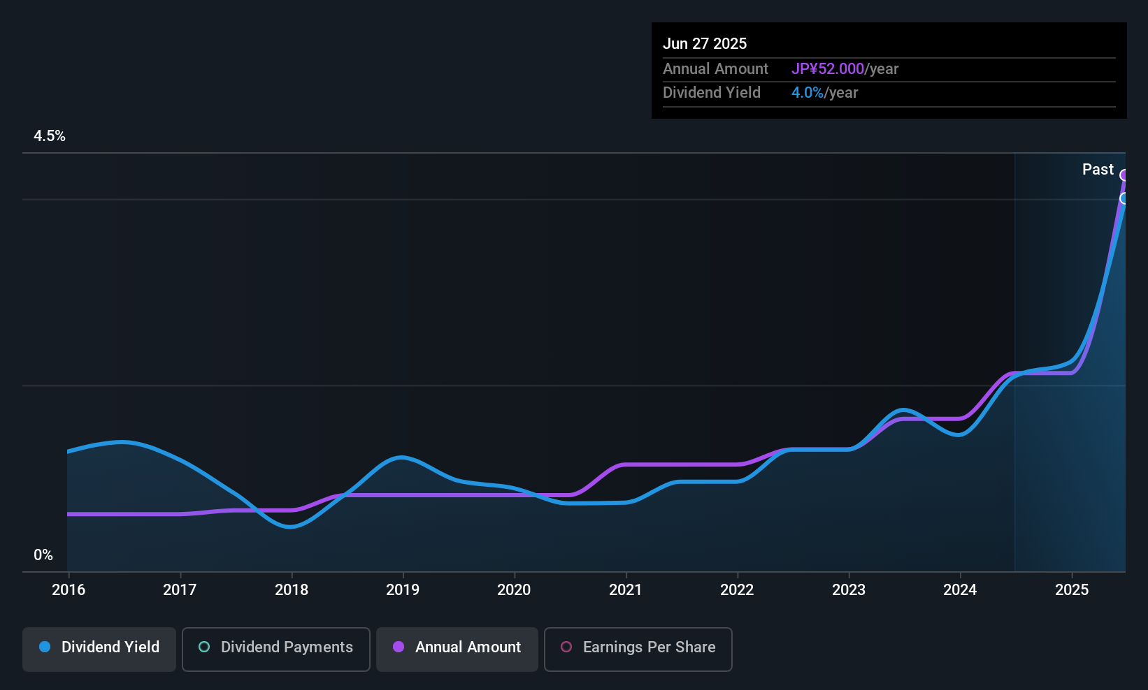Enable the Dividend Payments series

coord(275,649)
